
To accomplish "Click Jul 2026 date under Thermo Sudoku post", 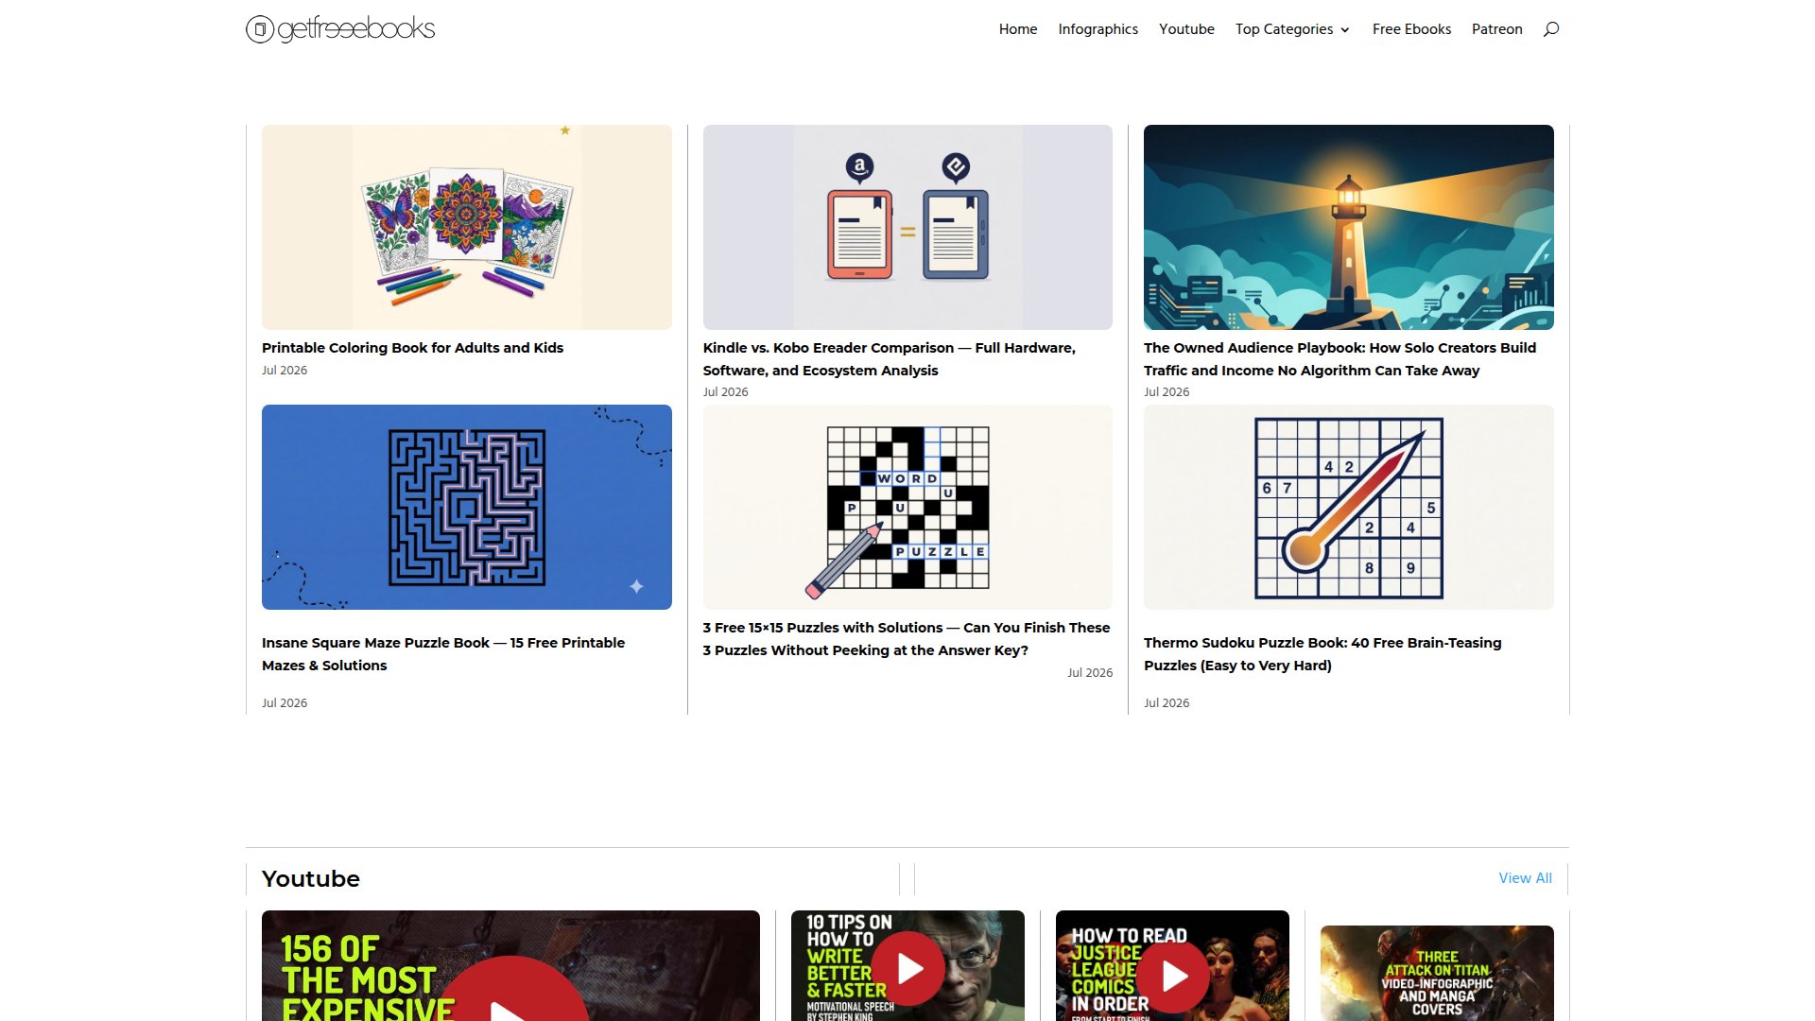I will point(1167,703).
